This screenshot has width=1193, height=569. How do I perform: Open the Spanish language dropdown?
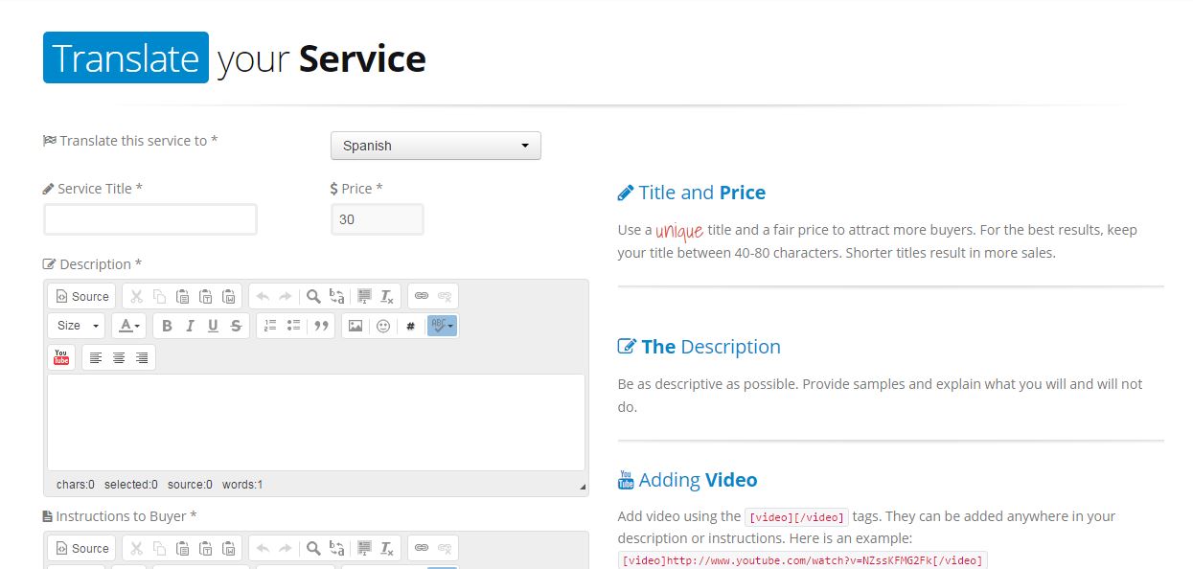point(435,146)
